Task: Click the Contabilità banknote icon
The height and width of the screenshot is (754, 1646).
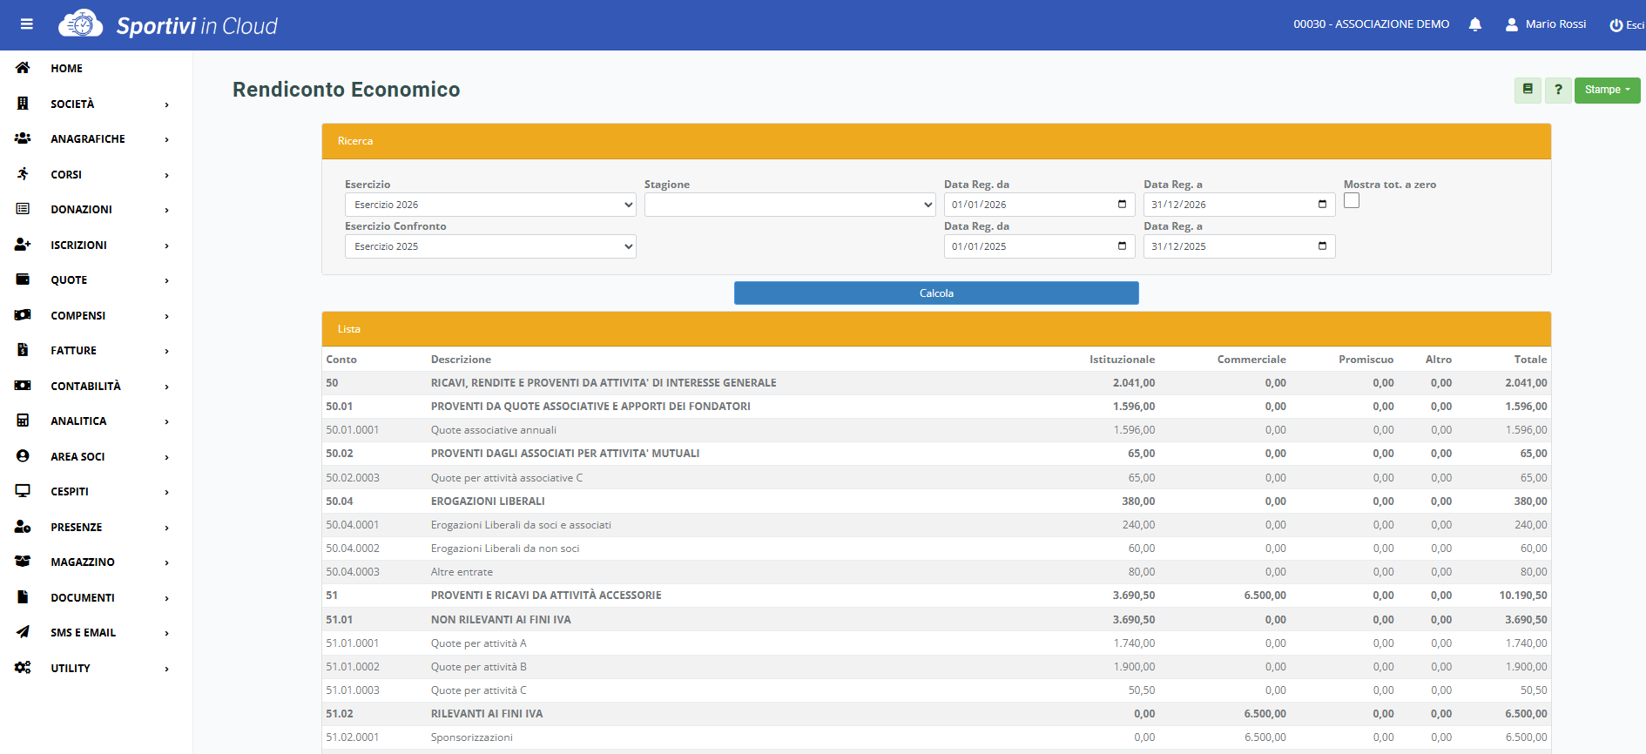Action: [x=23, y=386]
